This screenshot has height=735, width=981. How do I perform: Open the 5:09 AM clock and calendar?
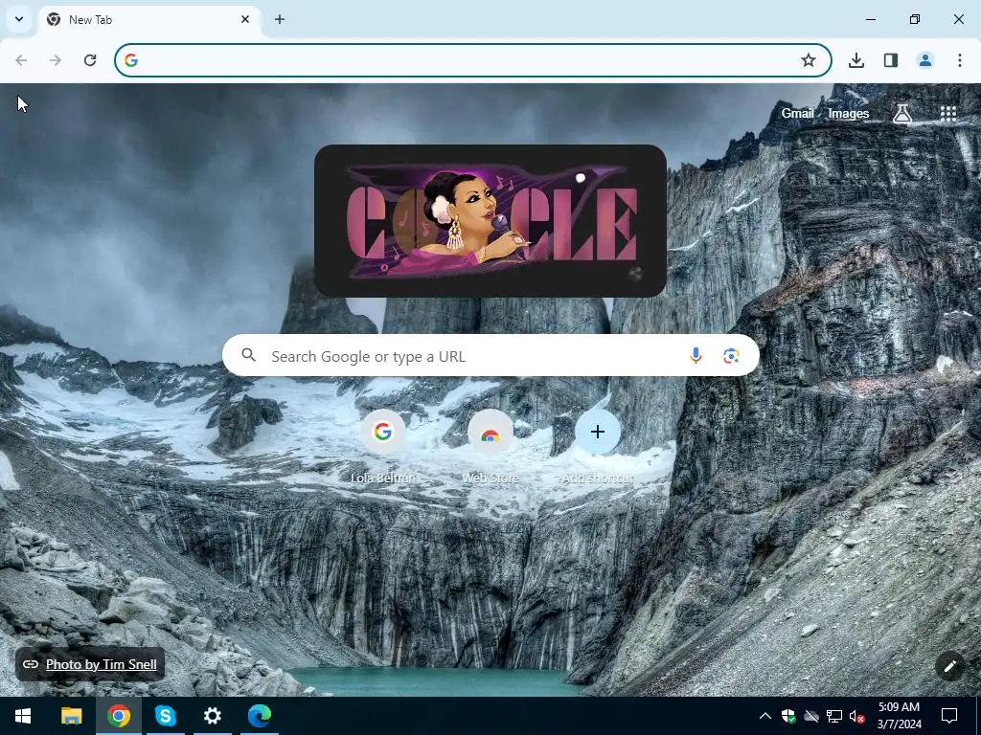(899, 716)
